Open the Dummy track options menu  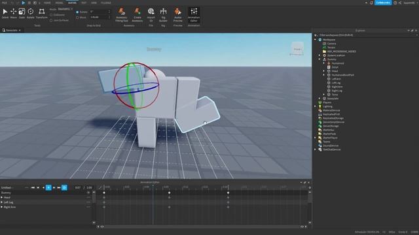coord(88,193)
